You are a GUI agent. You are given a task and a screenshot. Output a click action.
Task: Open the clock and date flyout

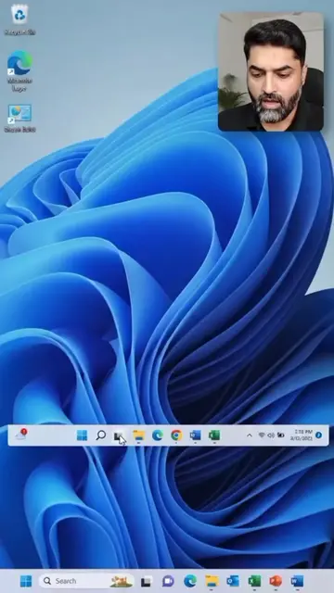(x=301, y=435)
